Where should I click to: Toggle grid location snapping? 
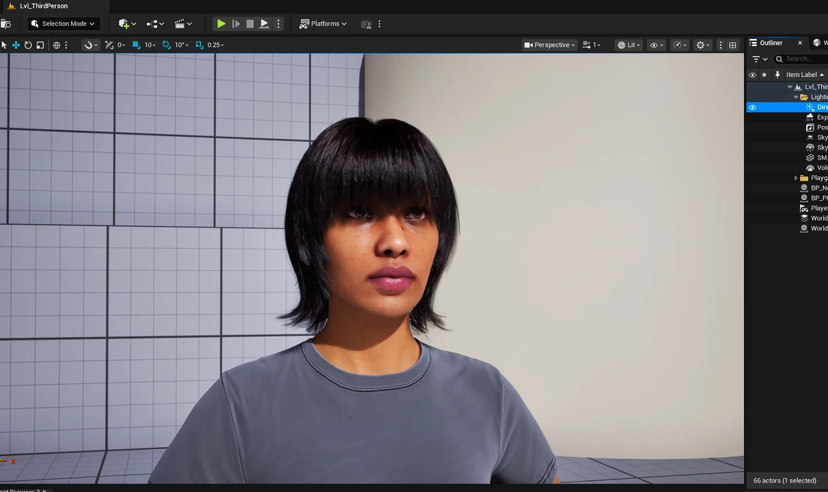coord(136,45)
